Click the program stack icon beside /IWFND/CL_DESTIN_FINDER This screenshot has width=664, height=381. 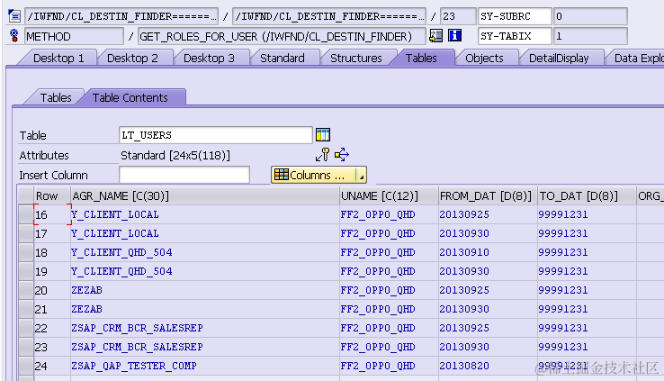[x=14, y=16]
